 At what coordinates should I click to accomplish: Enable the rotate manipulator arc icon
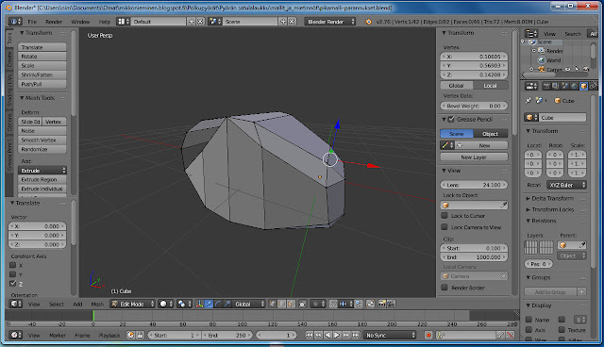tap(218, 304)
